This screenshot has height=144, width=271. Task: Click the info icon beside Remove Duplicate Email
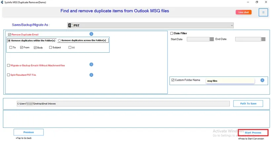click(x=92, y=34)
